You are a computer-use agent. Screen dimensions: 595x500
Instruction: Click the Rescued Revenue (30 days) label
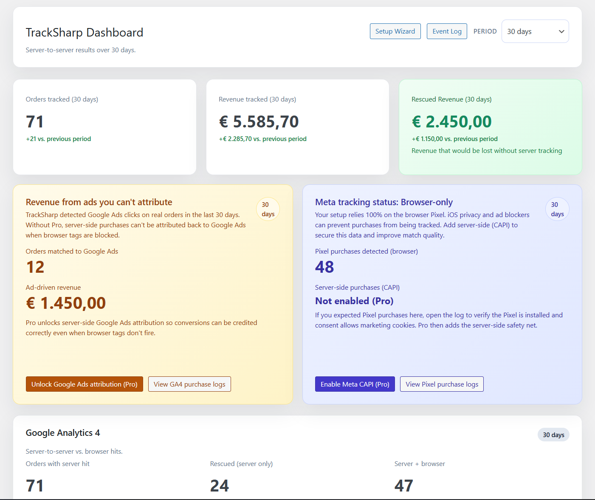[451, 99]
